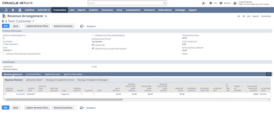Open the Transactions menu
This screenshot has height=114, width=274.
pos(60,10)
